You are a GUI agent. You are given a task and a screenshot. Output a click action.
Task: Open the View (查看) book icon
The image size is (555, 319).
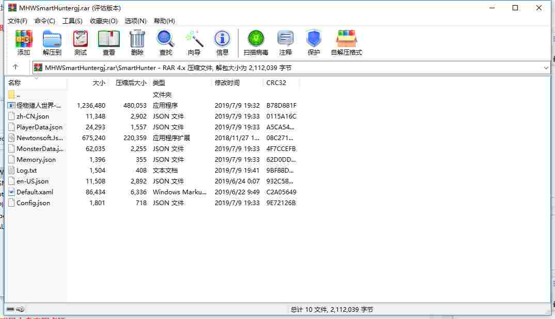[108, 39]
